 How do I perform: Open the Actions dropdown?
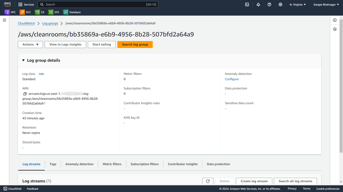pos(30,44)
